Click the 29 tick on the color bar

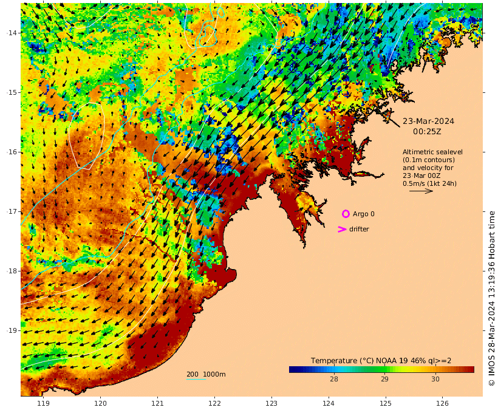[x=384, y=379]
